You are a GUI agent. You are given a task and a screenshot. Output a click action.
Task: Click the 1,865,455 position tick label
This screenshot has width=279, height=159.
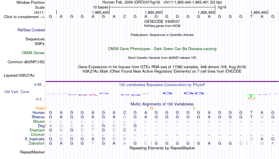206,12
